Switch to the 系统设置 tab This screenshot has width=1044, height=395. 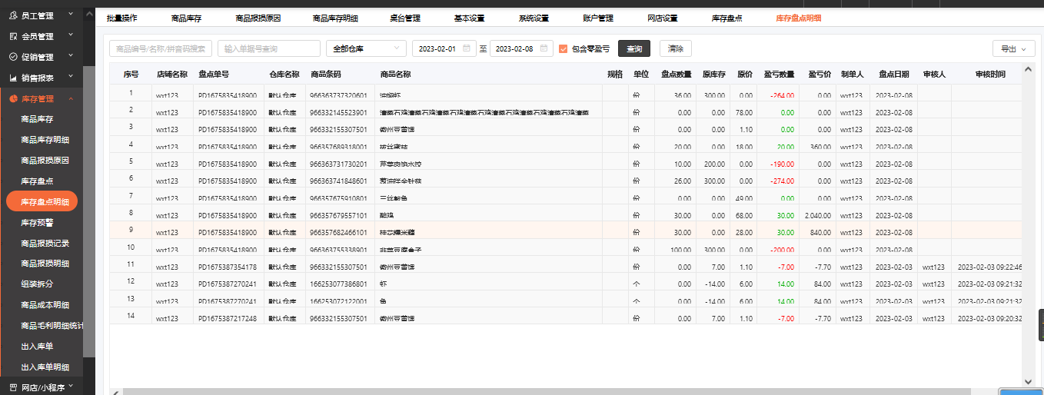(x=534, y=18)
